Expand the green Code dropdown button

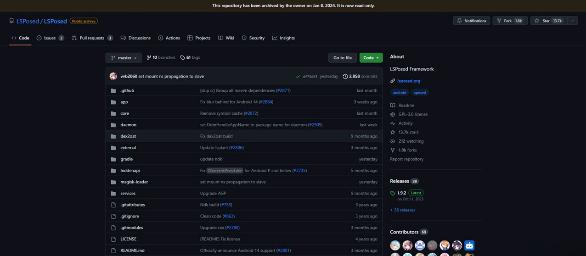pos(371,58)
